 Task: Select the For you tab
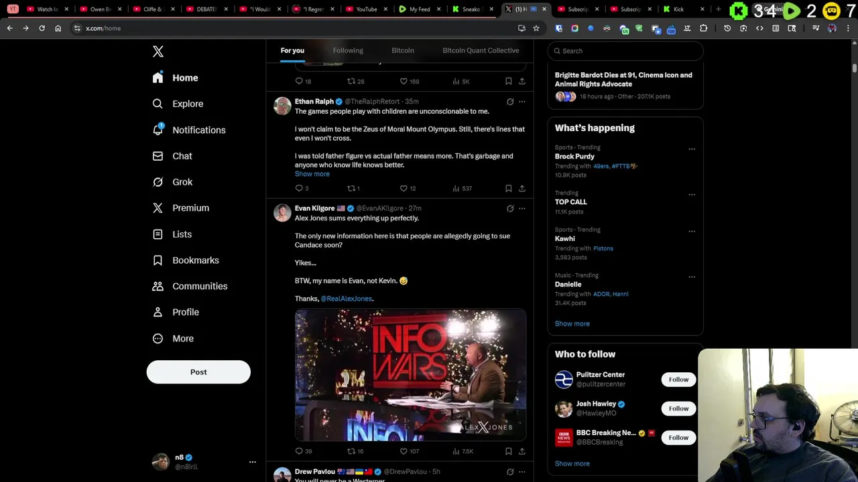tap(292, 50)
